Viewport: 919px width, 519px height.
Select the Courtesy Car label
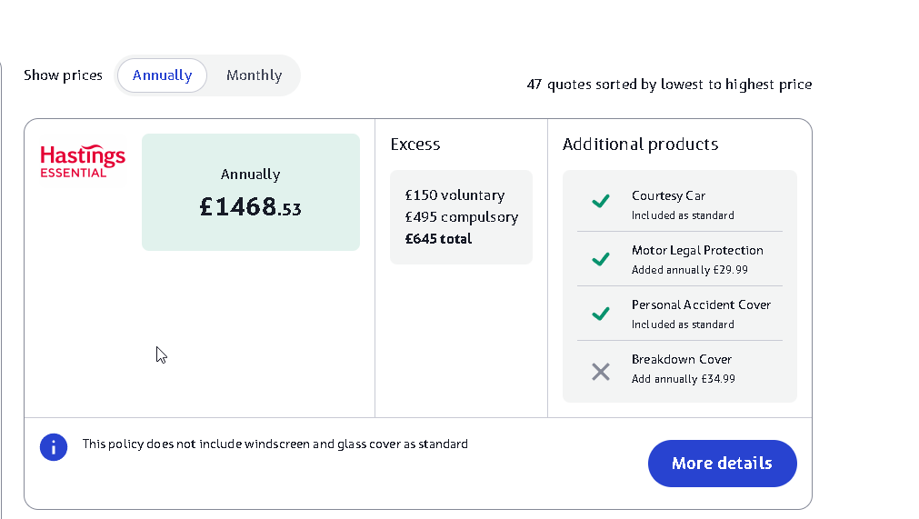pyautogui.click(x=668, y=195)
